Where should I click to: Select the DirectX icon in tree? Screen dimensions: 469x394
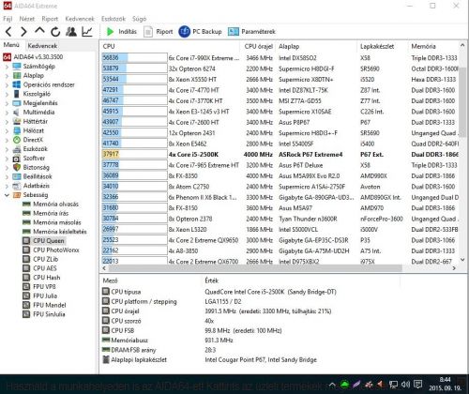point(17,140)
